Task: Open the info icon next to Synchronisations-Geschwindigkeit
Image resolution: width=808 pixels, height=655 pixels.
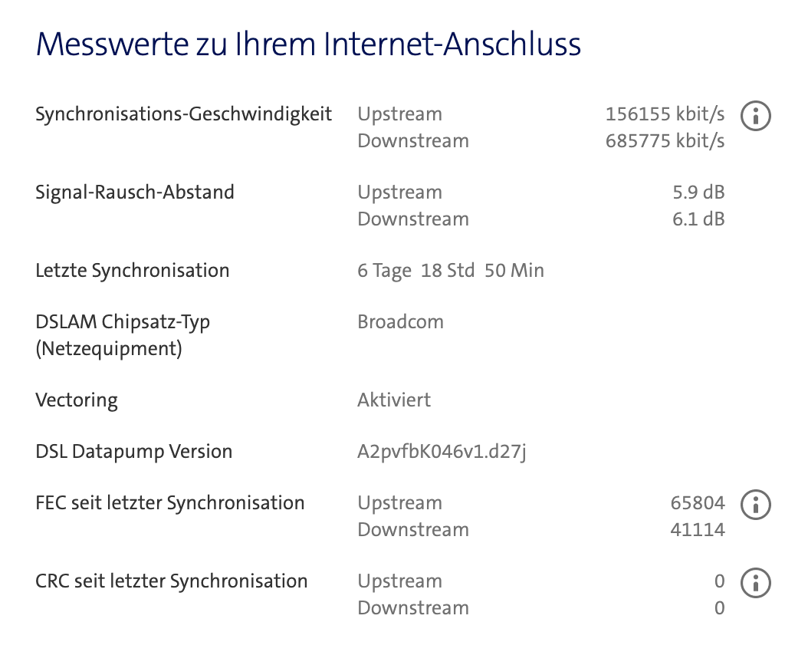Action: (x=755, y=116)
